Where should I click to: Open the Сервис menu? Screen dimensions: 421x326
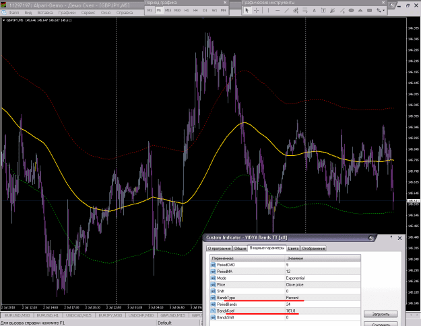(x=88, y=13)
